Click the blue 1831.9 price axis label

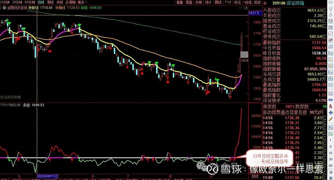[x=255, y=13]
